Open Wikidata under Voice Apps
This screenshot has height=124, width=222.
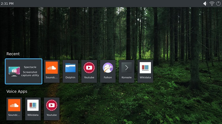[33, 109]
